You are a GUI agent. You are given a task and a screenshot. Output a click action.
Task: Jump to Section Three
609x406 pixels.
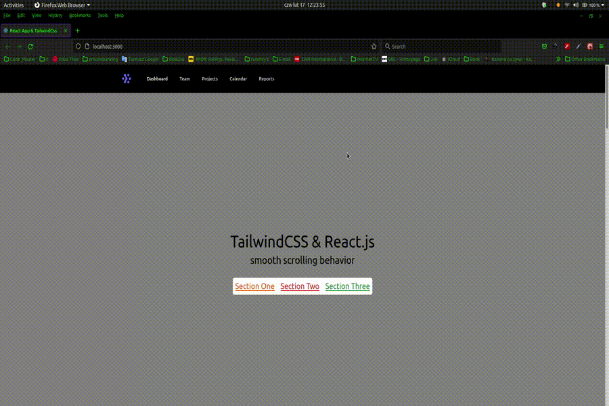[348, 286]
